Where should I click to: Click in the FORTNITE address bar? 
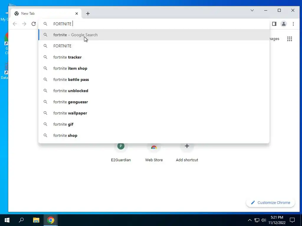click(x=154, y=24)
